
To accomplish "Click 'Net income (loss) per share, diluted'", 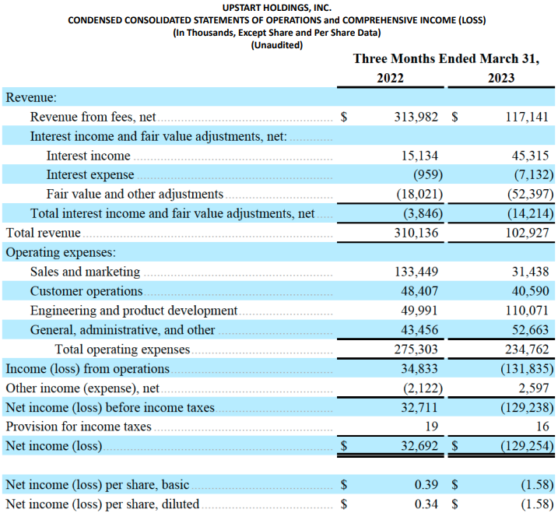I will coord(103,504).
